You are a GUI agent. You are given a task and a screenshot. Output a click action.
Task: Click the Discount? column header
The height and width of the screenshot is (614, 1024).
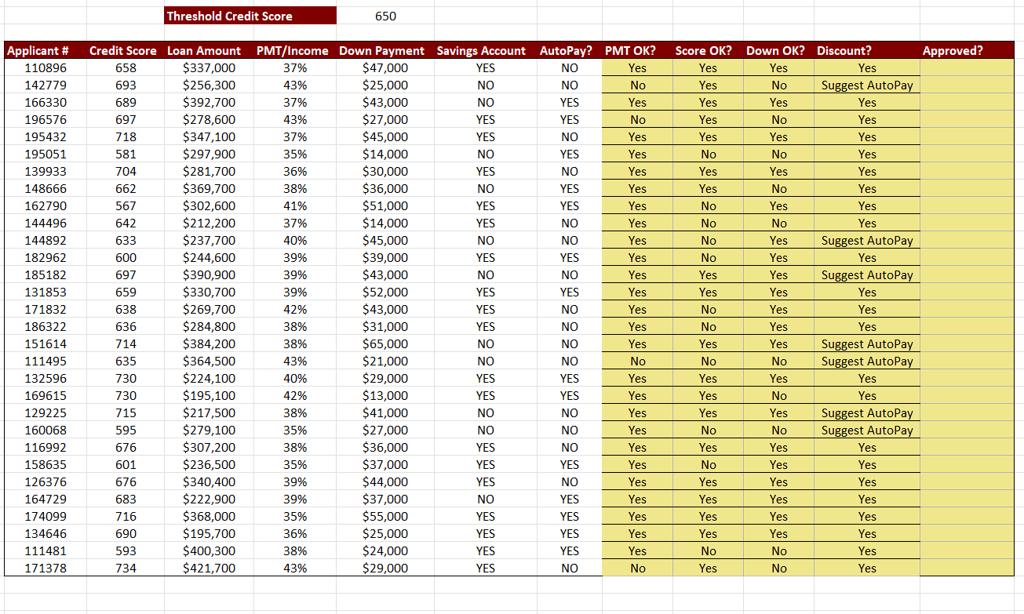click(845, 50)
